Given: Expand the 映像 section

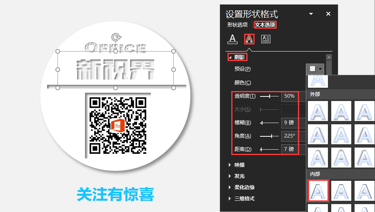Looking at the screenshot, I should (x=230, y=165).
